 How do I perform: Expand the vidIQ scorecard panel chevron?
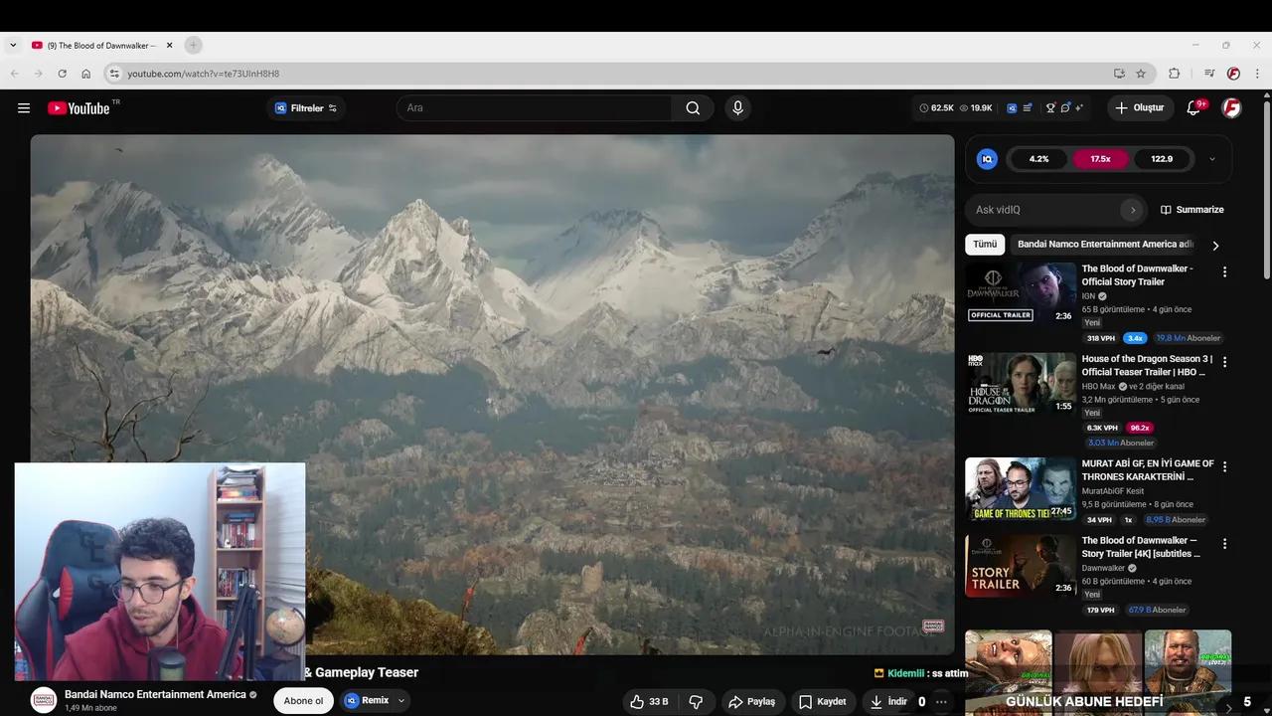coord(1212,159)
